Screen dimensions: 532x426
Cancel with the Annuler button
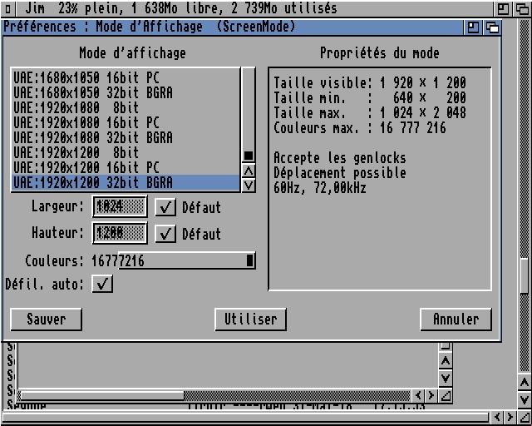(456, 319)
